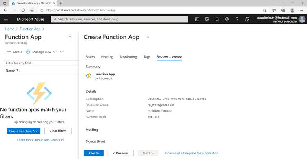Go back with the browser back arrow

[x=5, y=10]
